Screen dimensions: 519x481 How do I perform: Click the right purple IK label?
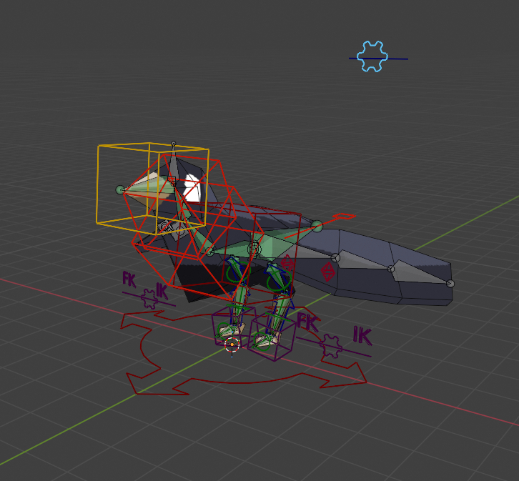[362, 334]
